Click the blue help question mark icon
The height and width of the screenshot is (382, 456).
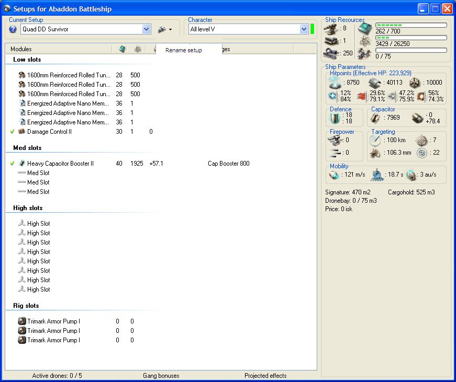click(13, 29)
